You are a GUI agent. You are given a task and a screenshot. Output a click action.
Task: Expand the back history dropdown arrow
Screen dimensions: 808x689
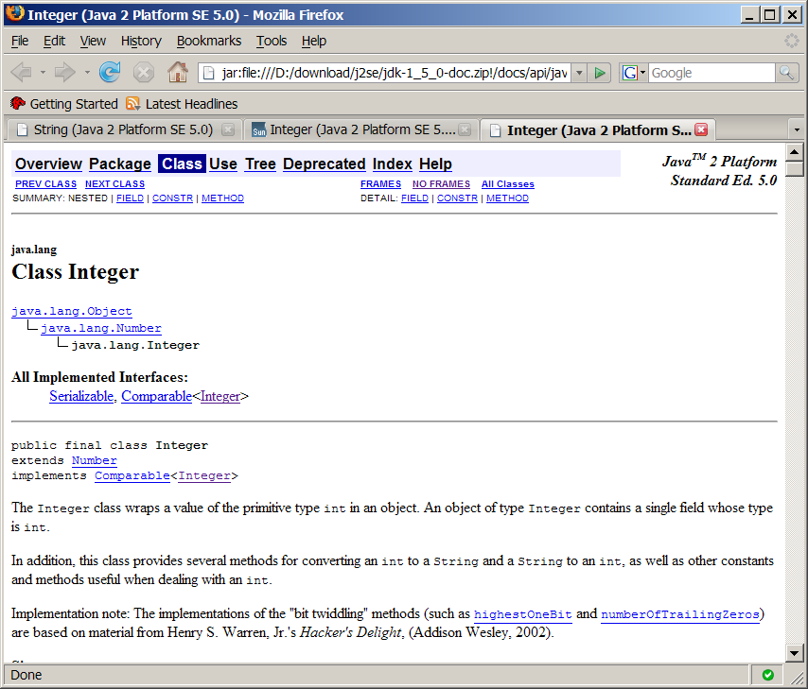[x=43, y=73]
